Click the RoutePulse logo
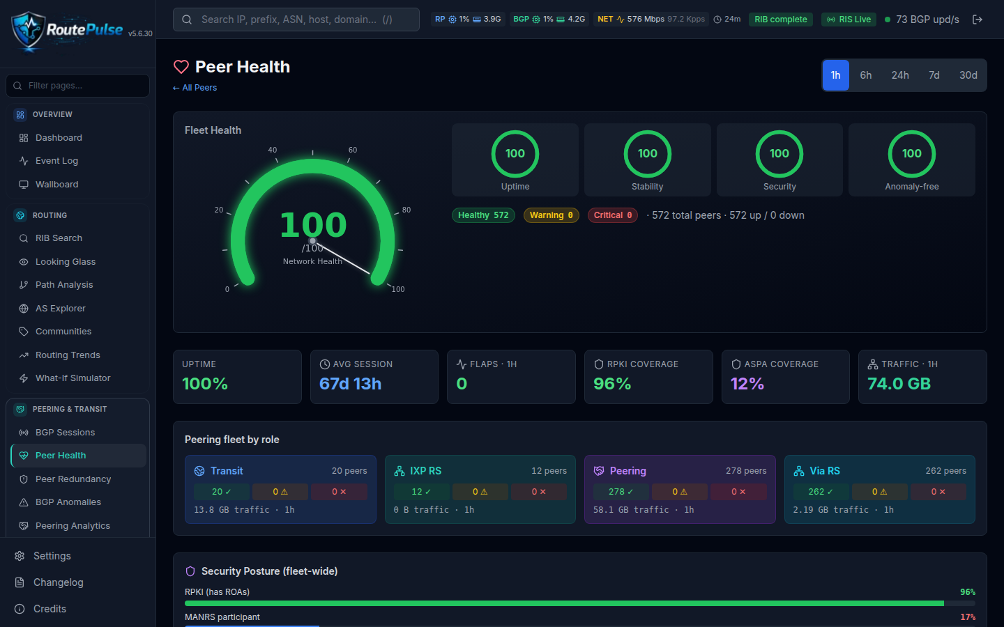The width and height of the screenshot is (1004, 627). point(67,31)
